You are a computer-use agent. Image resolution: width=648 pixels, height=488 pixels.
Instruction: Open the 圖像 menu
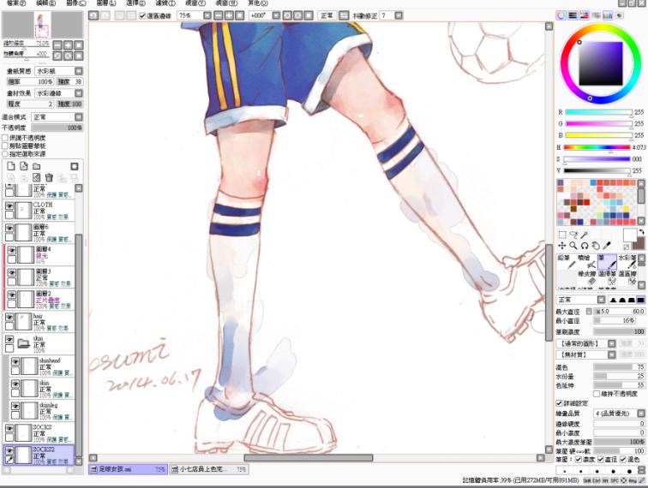click(76, 3)
